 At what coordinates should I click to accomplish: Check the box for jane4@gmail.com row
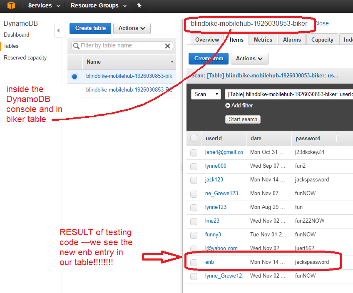(x=194, y=153)
